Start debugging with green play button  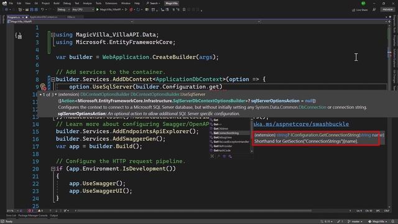coord(98,10)
